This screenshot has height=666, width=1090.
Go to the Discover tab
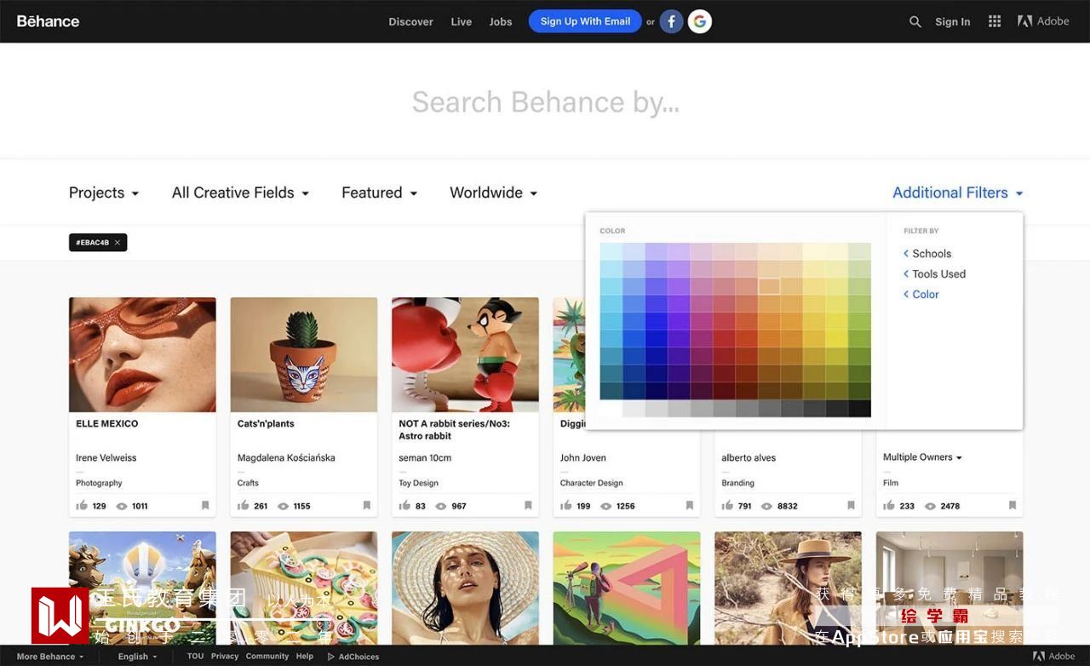tap(410, 22)
